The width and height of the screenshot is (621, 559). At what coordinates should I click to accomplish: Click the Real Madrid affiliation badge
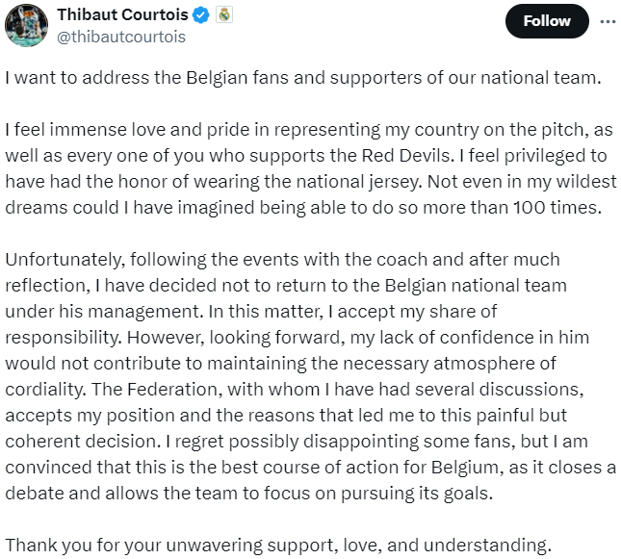[x=224, y=15]
